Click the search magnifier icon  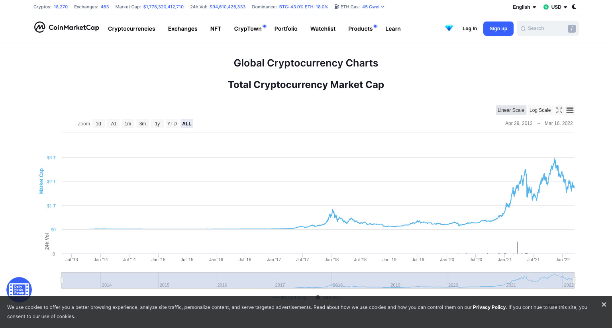pos(523,29)
